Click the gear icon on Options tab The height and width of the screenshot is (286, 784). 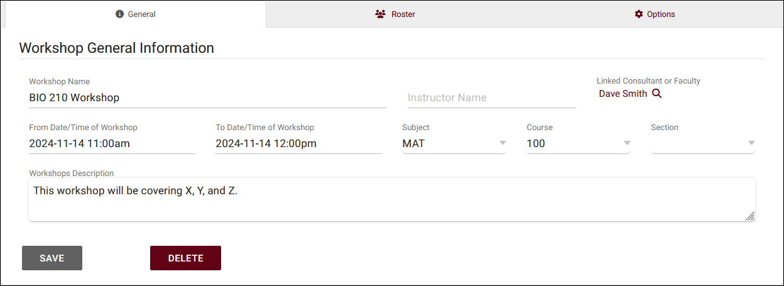(x=639, y=14)
